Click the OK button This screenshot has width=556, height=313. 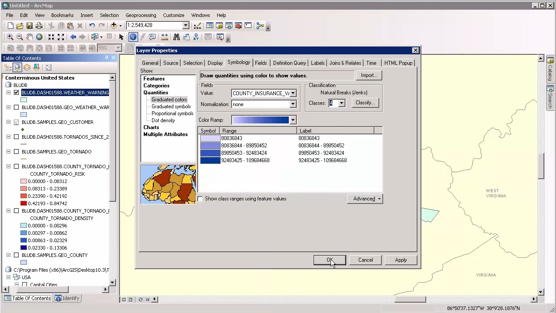click(x=330, y=260)
